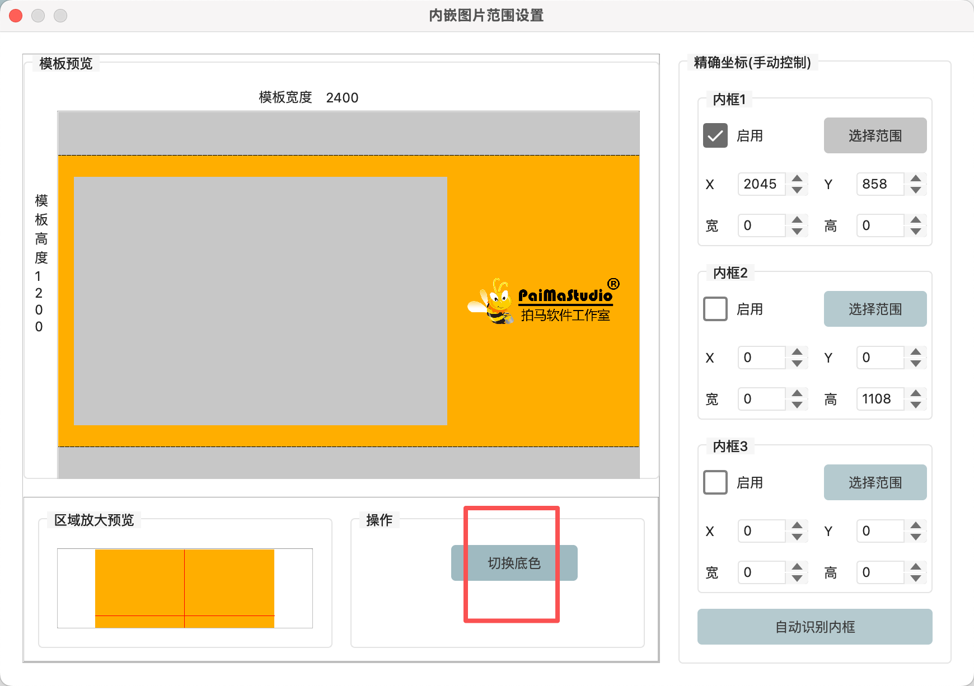Enable the 内框2 启用 checkbox
The image size is (974, 686).
point(715,309)
